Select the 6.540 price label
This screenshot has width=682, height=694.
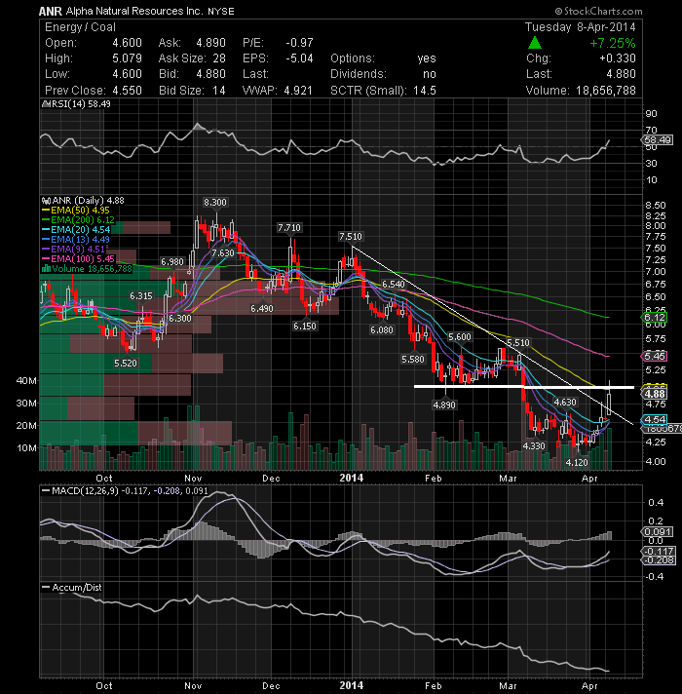(393, 285)
